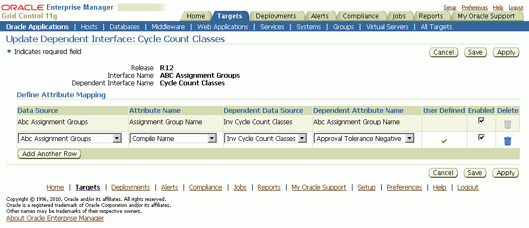This screenshot has width=529, height=228.
Task: Click footer Setup link
Action: click(367, 187)
